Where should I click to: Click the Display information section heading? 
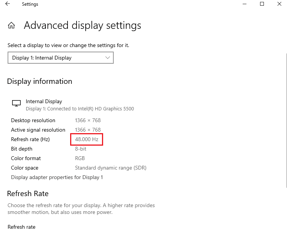click(39, 81)
